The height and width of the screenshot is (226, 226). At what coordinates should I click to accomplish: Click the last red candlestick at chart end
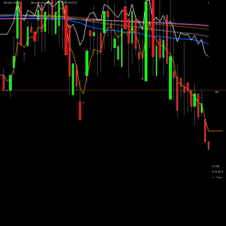[209, 146]
